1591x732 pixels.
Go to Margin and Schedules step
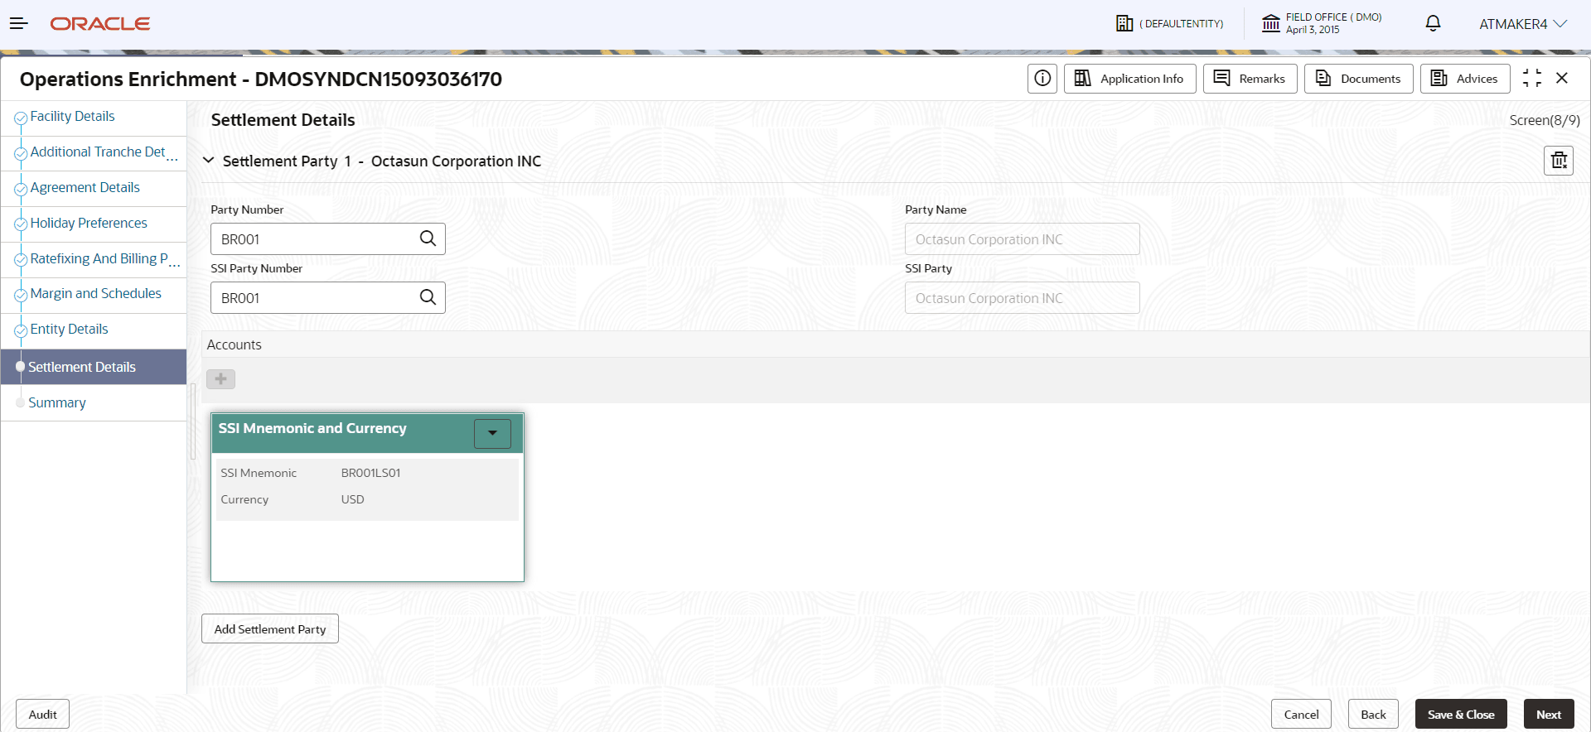click(95, 294)
